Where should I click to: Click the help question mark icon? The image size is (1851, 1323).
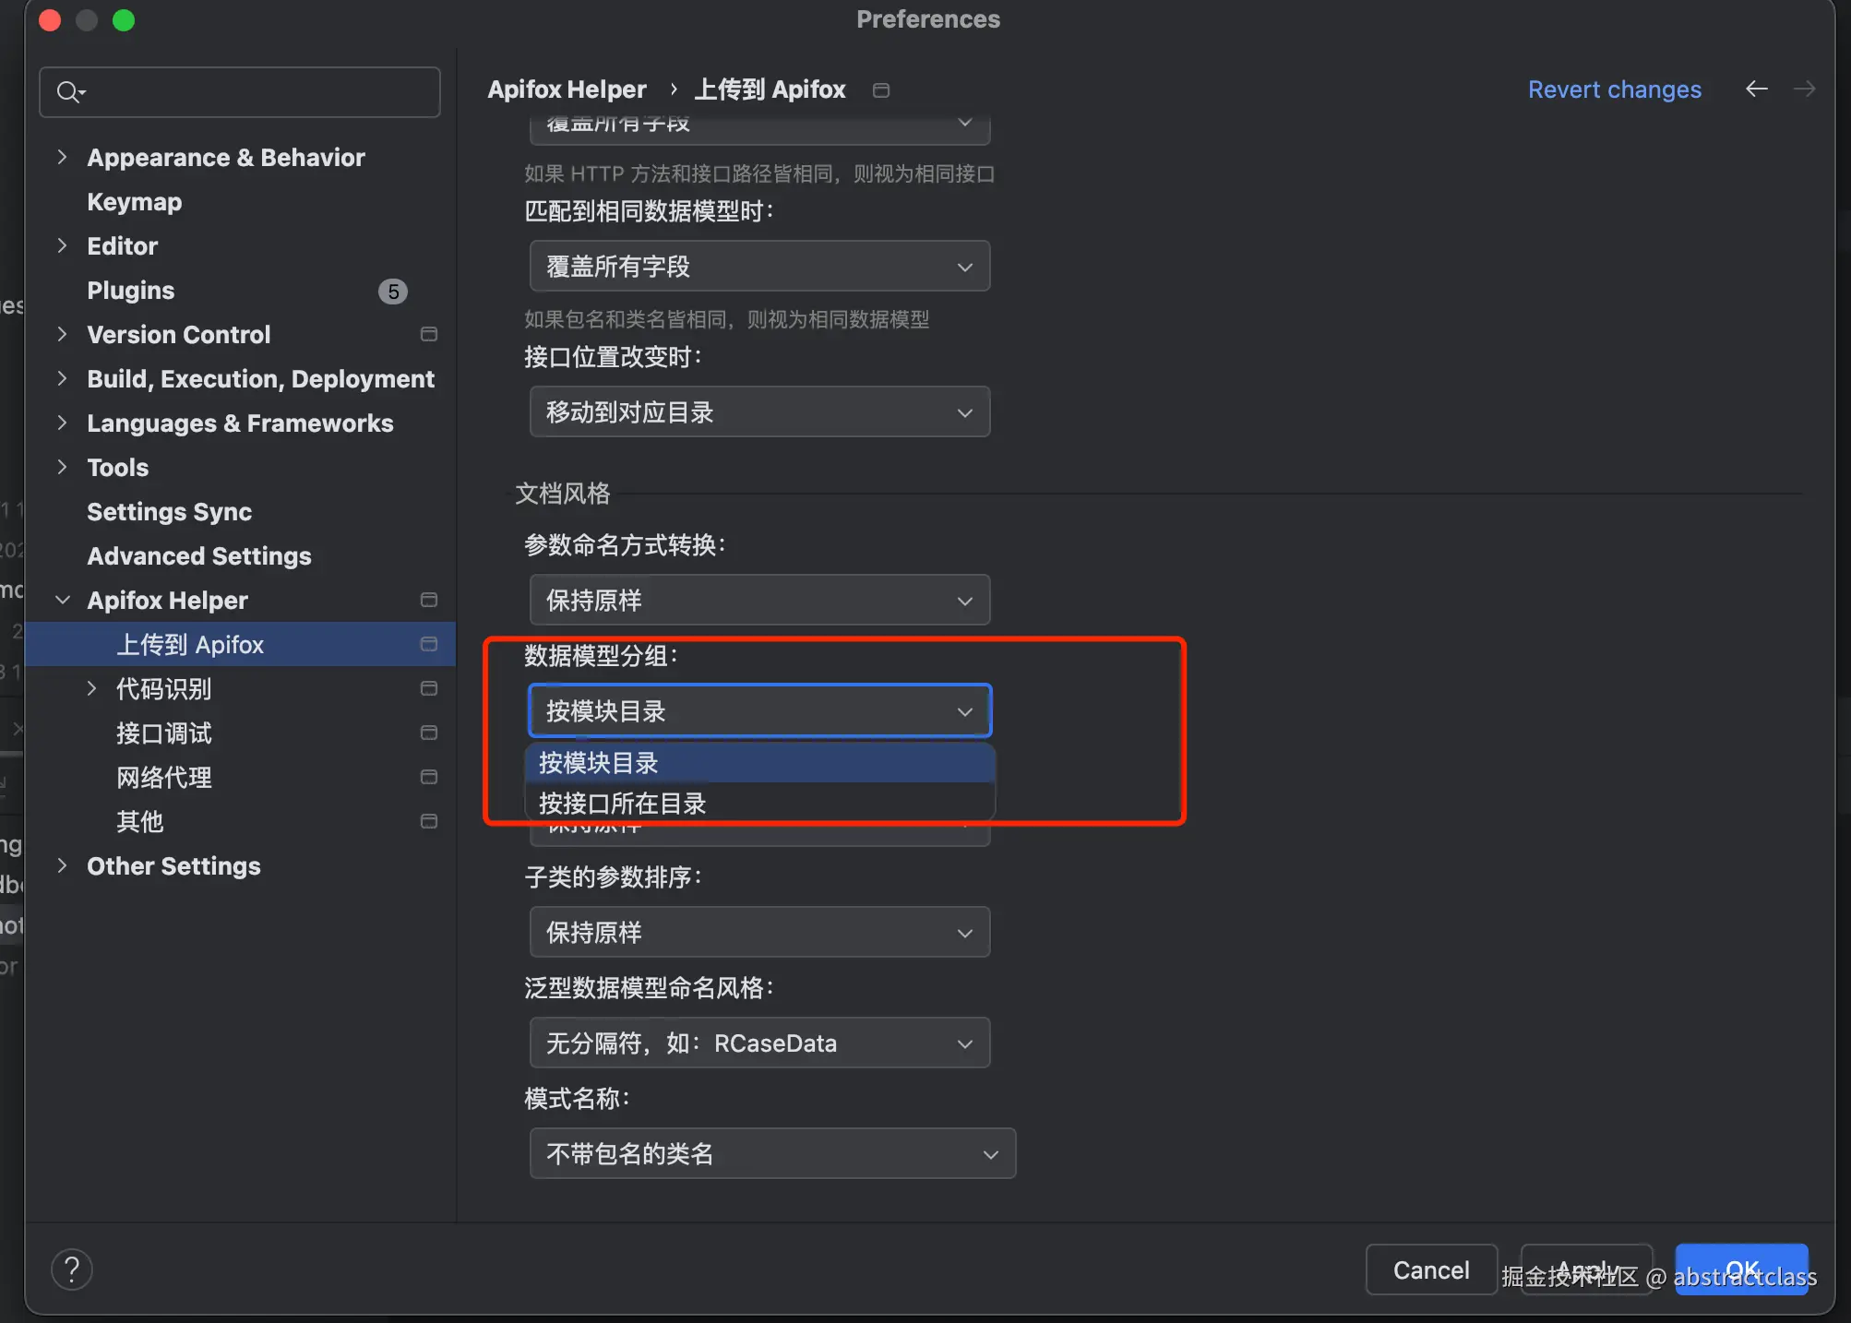pyautogui.click(x=72, y=1269)
